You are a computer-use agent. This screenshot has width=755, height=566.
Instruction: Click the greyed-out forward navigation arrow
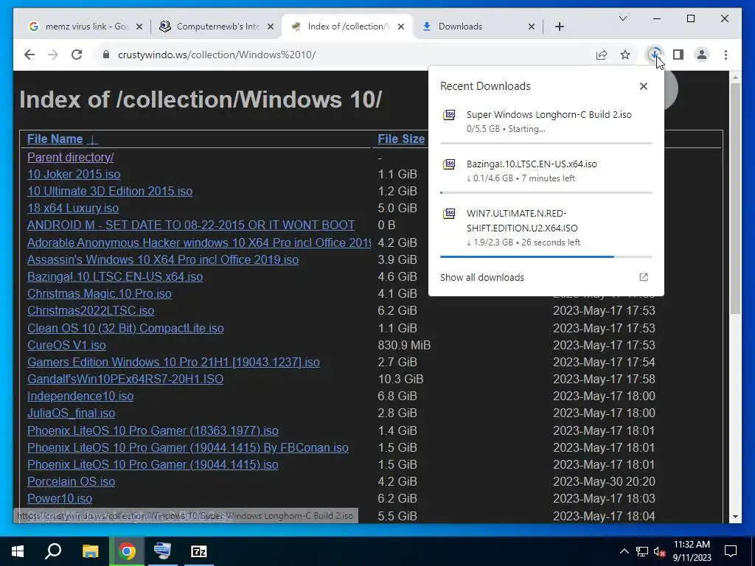tap(53, 55)
